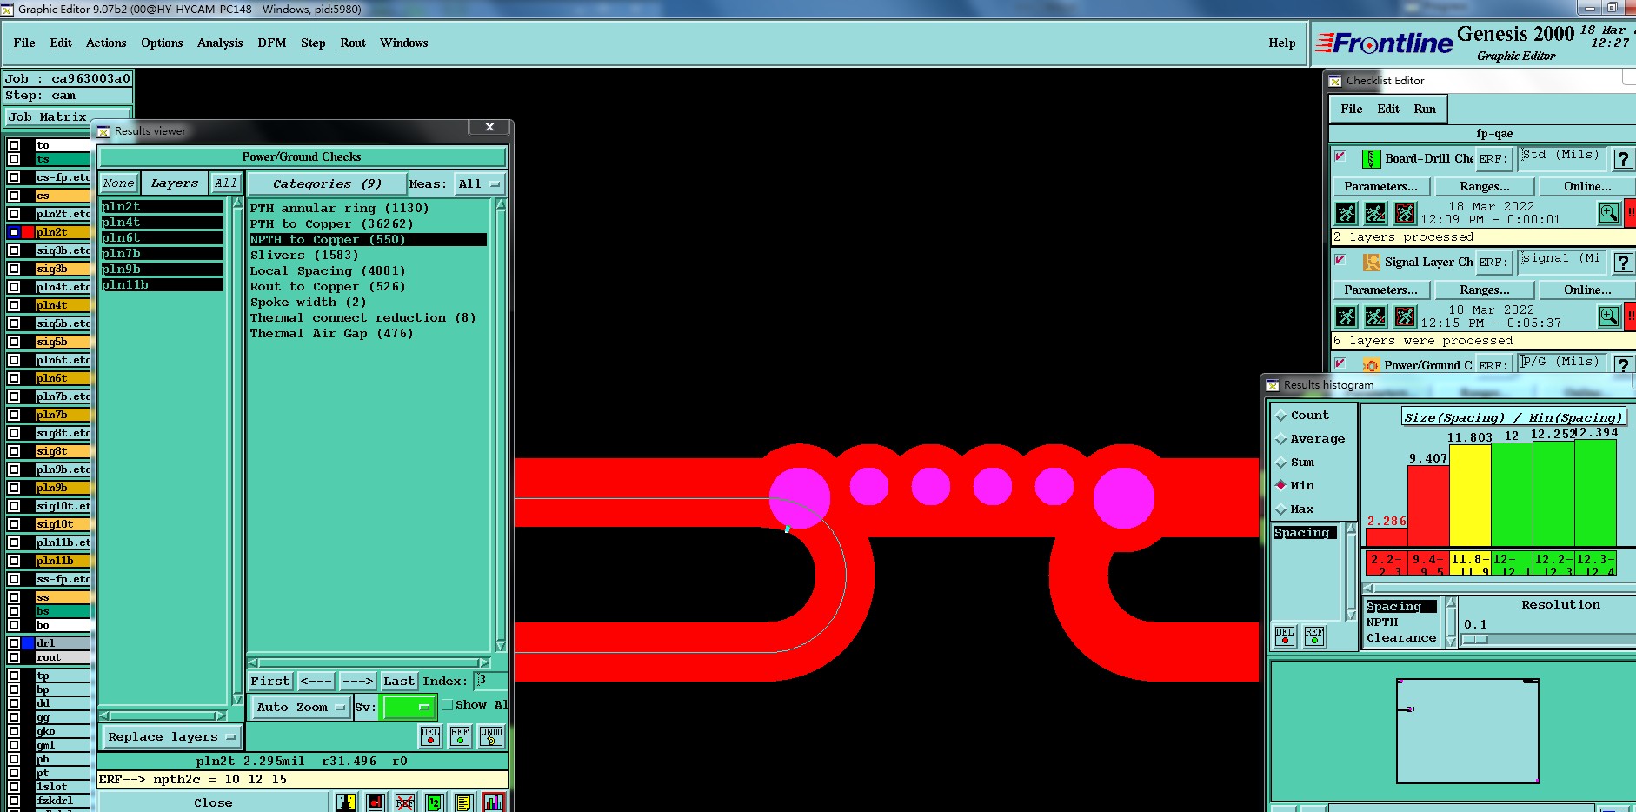Open the File menu in Graphic Editor

[x=24, y=43]
